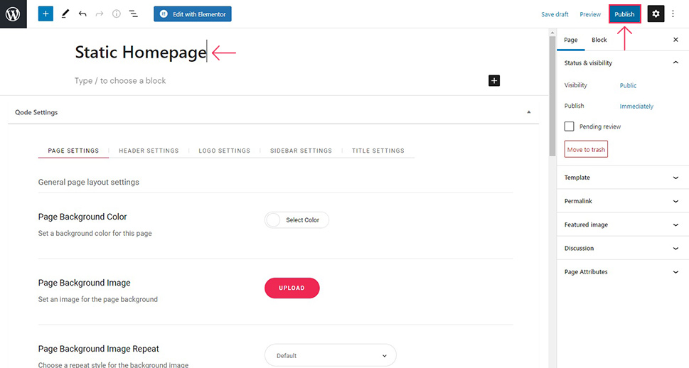This screenshot has height=368, width=689.
Task: Expand the Template panel
Action: [x=622, y=178]
